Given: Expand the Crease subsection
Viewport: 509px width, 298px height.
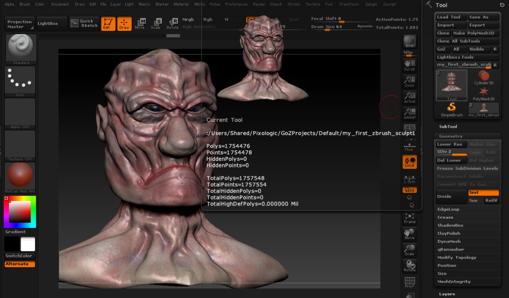Looking at the screenshot, I should click(445, 217).
